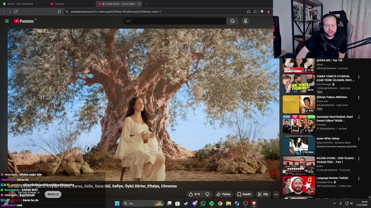The height and width of the screenshot is (208, 371).
Task: Open install/cast screen icon in address bar
Action: pos(248,12)
